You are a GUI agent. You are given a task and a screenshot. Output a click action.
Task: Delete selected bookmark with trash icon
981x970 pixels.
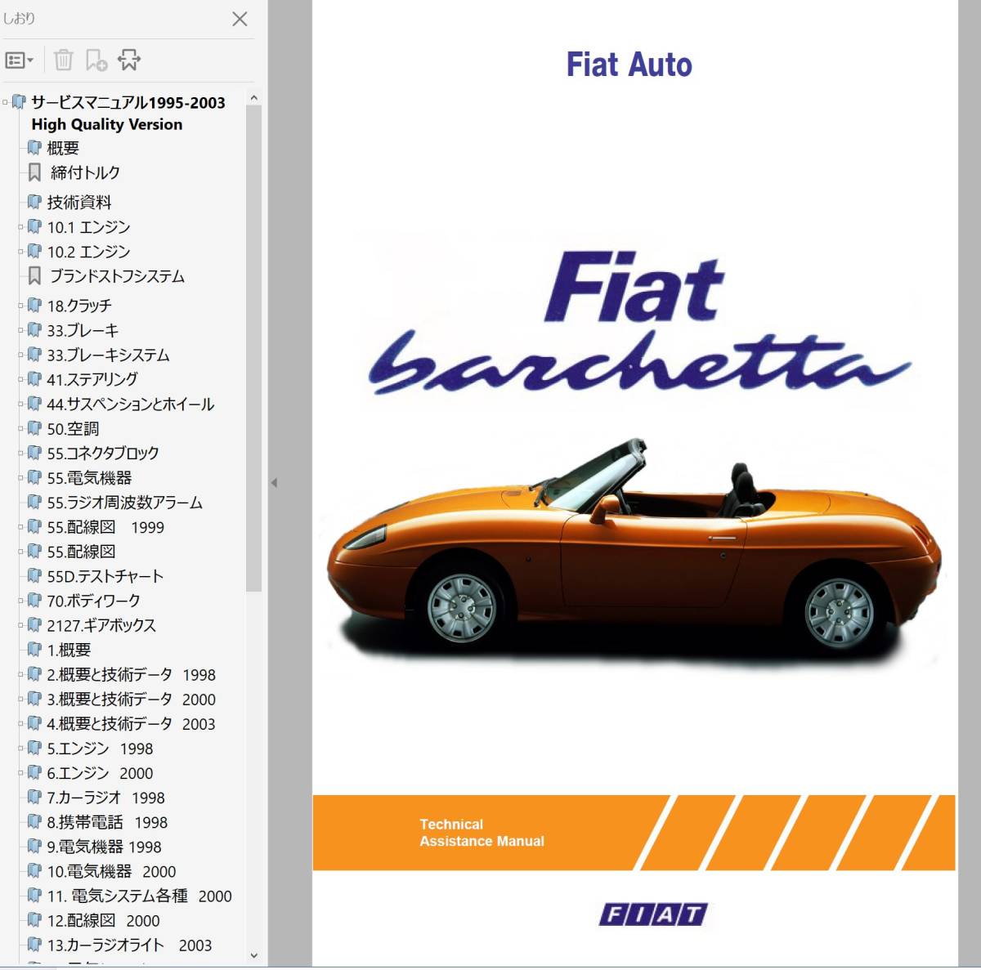tap(63, 60)
